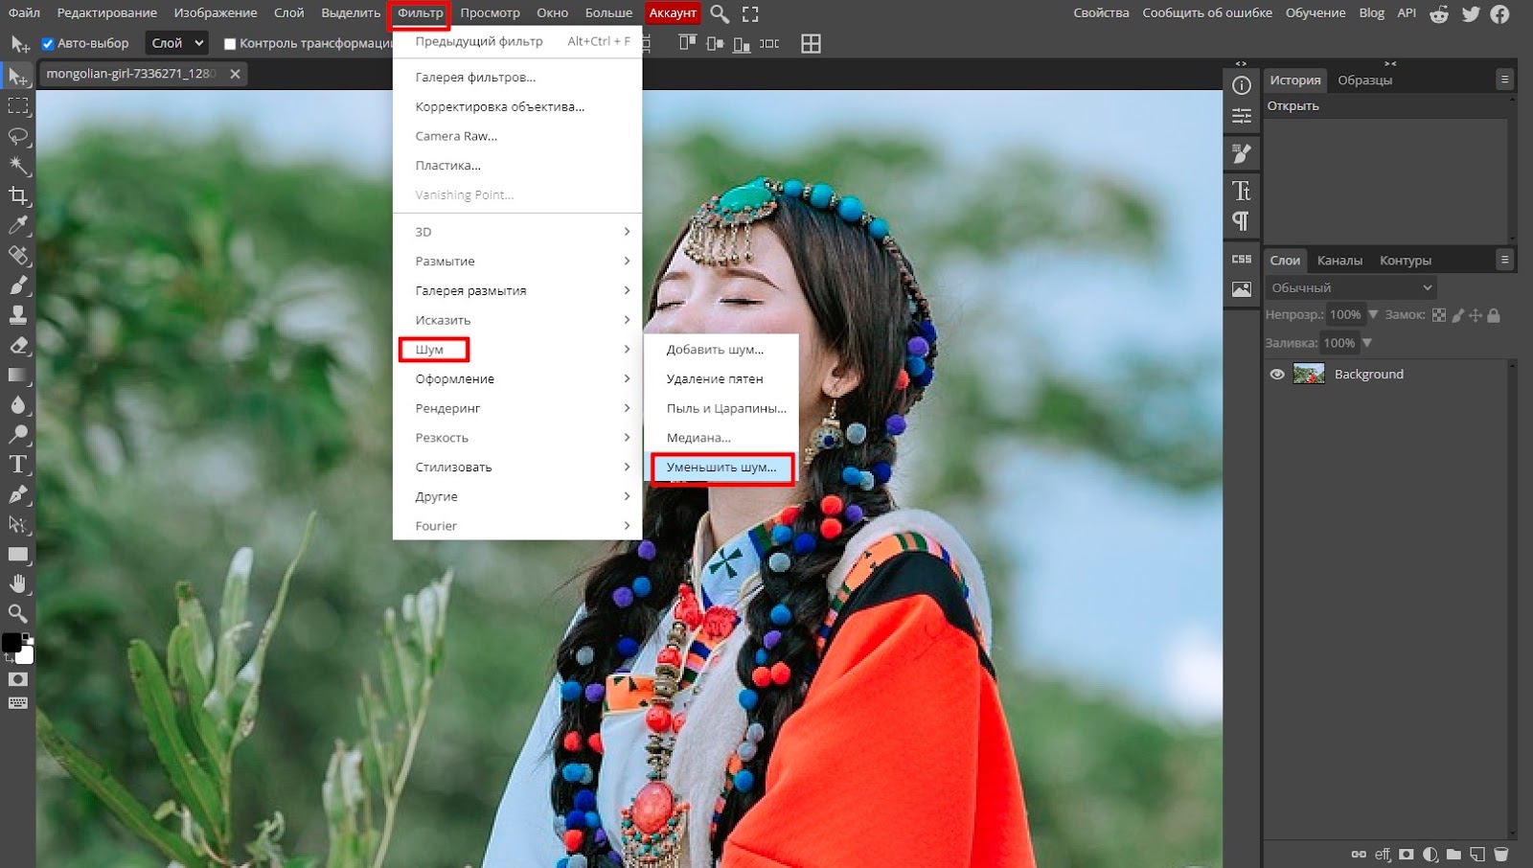
Task: Enable Контроль трансформации
Action: tap(227, 42)
